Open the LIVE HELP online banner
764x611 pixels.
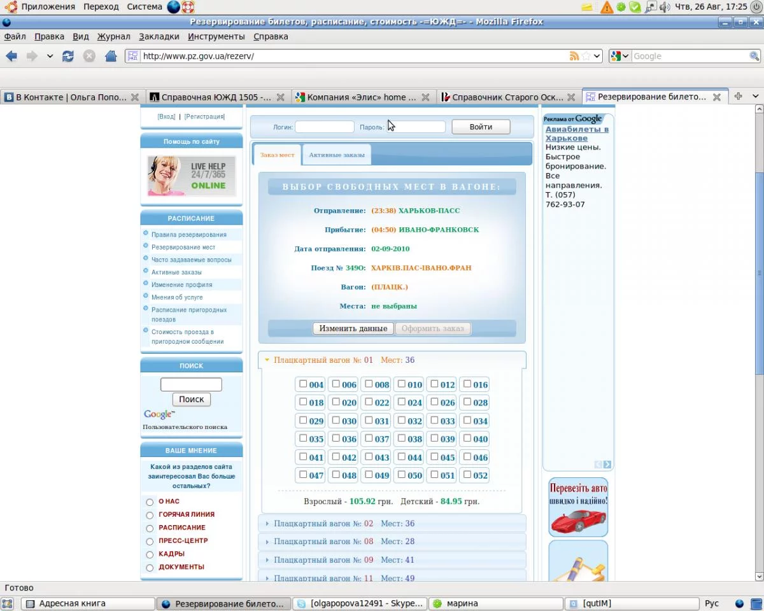tap(192, 176)
